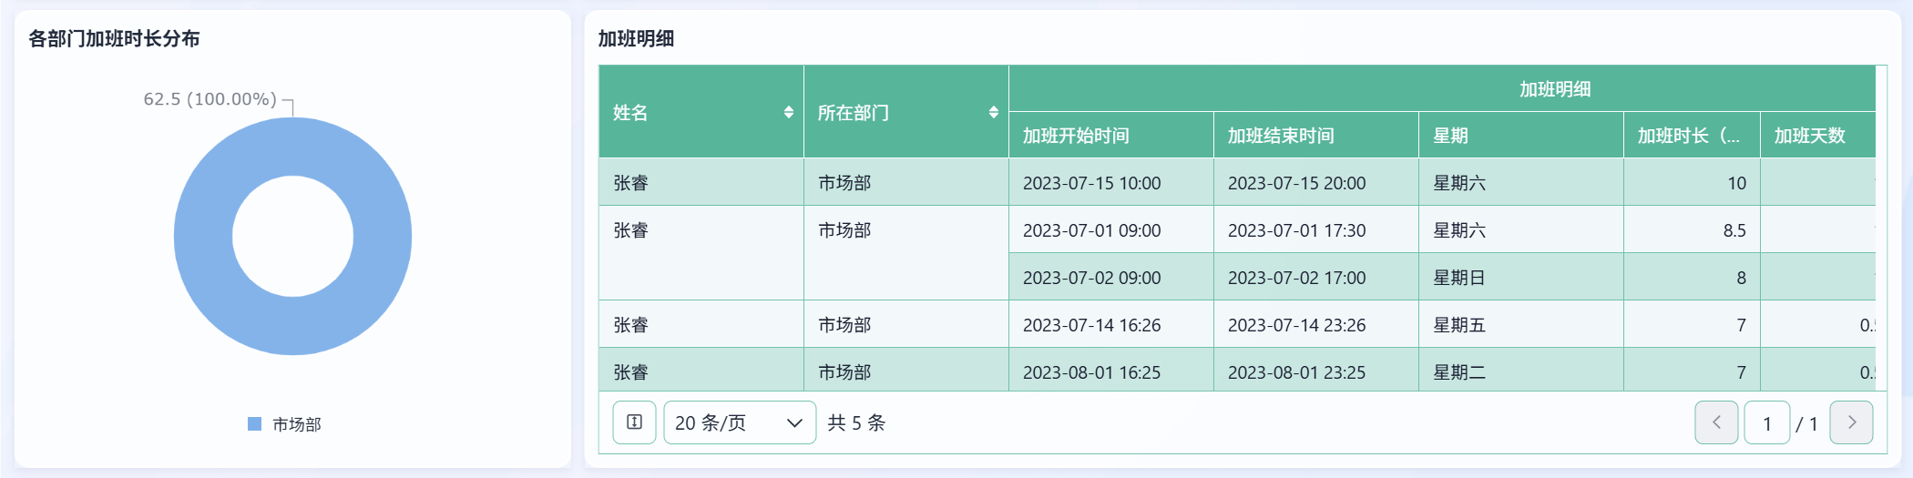Select the 市场部 legend label
Image resolution: width=1913 pixels, height=478 pixels.
297,424
